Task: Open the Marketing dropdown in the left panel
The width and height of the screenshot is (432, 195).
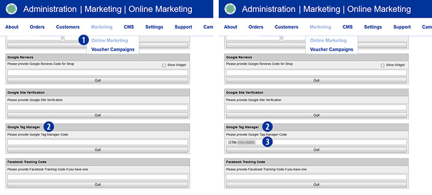Action: pos(102,27)
